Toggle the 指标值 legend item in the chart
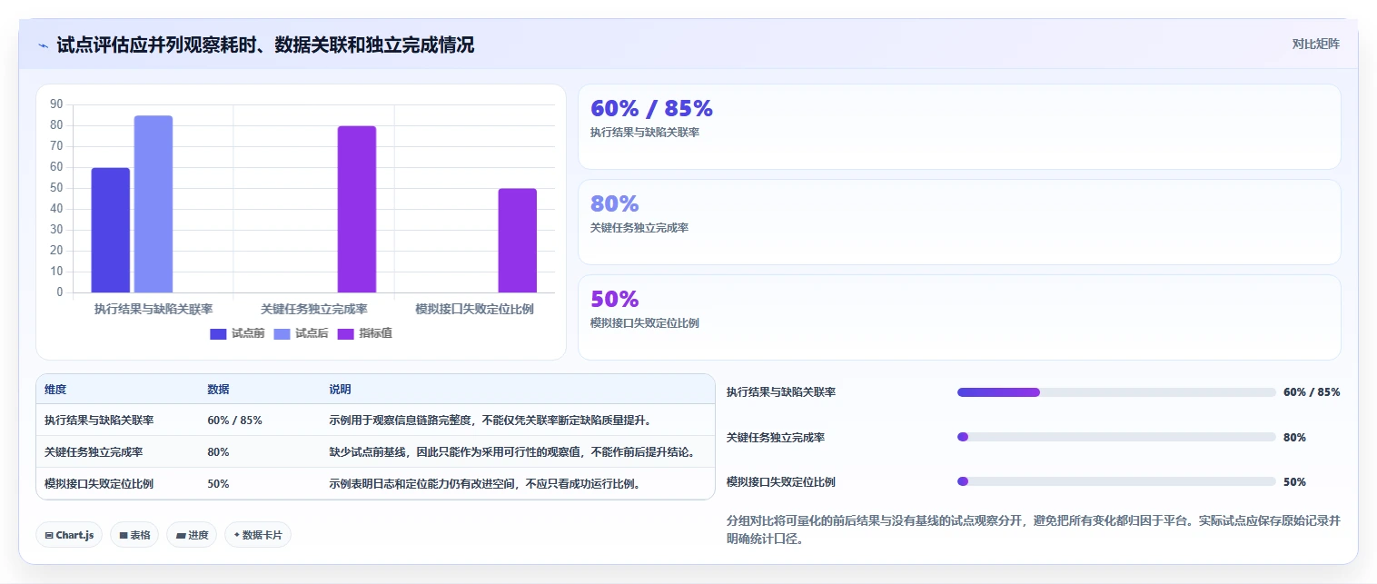 point(364,333)
